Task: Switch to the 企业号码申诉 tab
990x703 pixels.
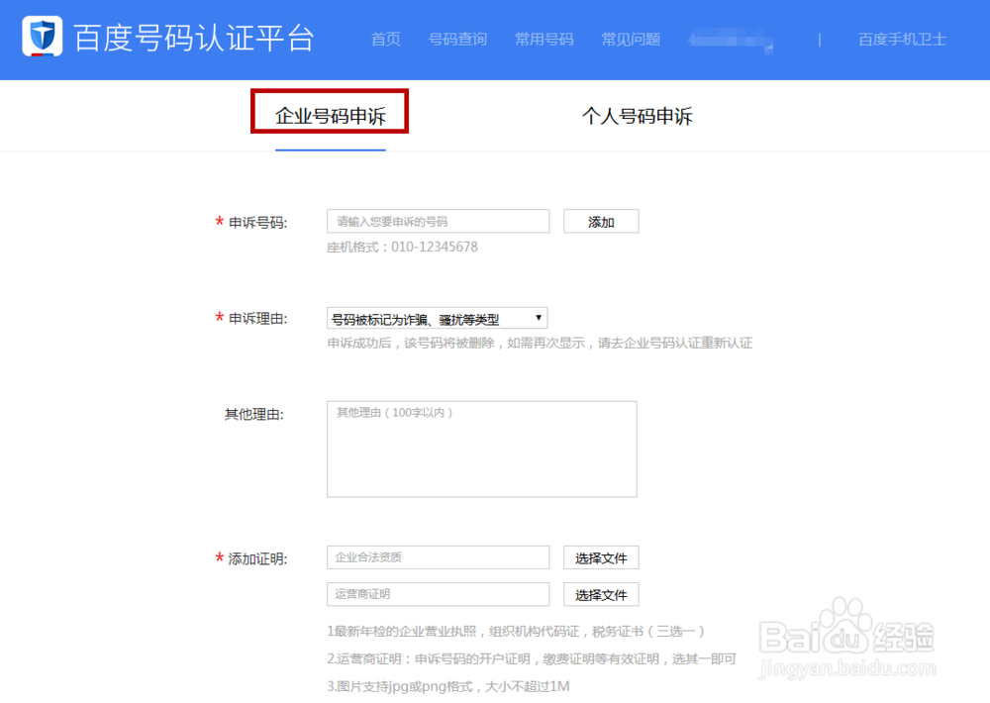Action: (330, 115)
